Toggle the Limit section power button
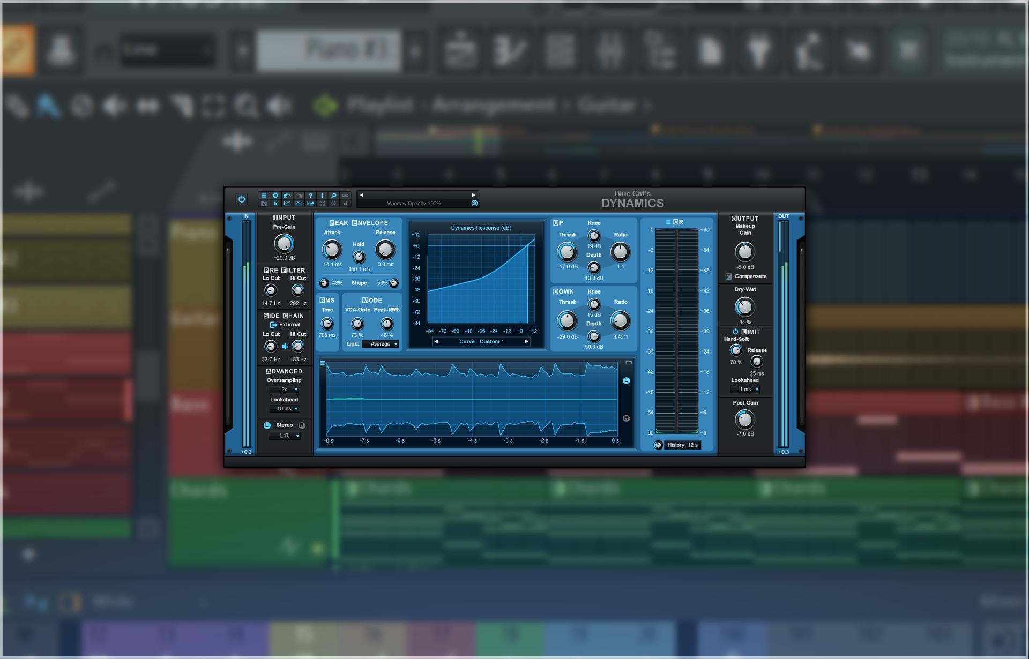1029x659 pixels. pos(735,332)
